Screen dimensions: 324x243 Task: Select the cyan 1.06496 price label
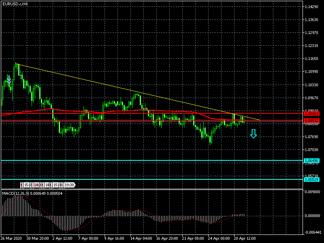[311, 161]
